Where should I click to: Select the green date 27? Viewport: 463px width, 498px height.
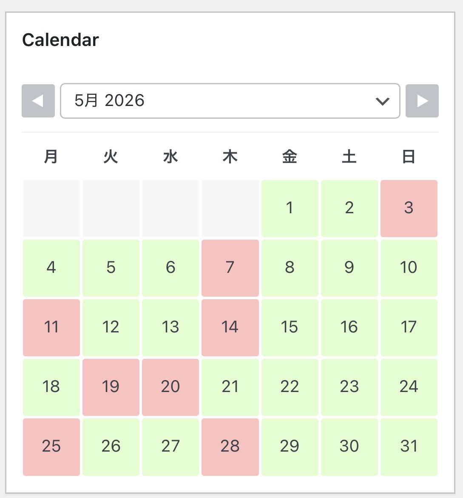170,446
